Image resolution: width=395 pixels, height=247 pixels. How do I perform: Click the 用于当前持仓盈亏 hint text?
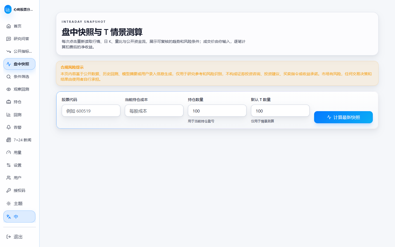coord(201,121)
